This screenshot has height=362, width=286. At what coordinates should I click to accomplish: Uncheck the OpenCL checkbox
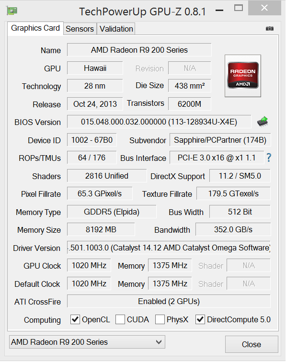tap(75, 319)
